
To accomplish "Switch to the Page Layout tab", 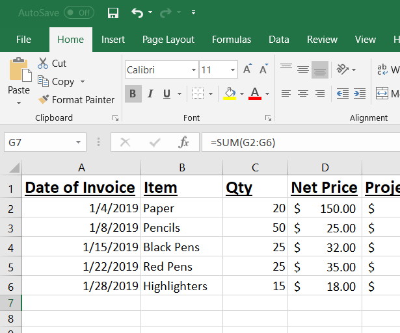I will tap(168, 40).
